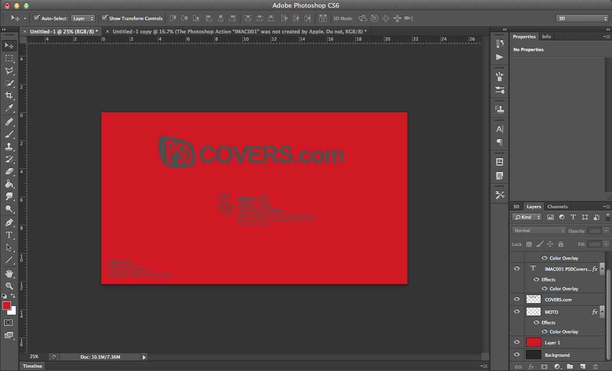
Task: Lock transparent pixels of layer
Action: [529, 244]
